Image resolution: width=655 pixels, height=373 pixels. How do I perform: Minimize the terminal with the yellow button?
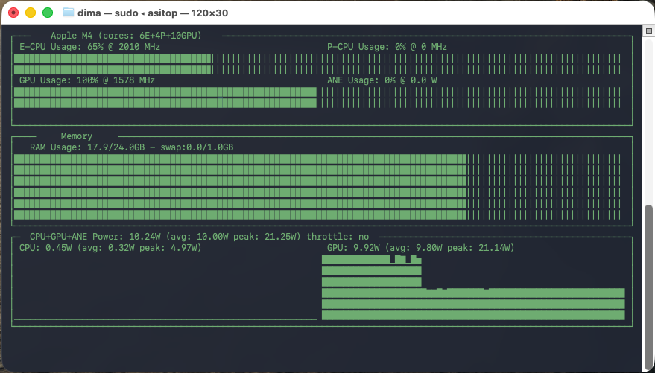point(30,13)
